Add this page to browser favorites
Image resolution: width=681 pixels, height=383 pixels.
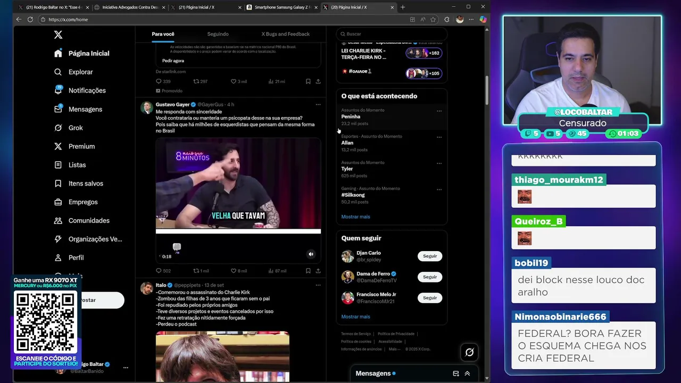pyautogui.click(x=433, y=19)
